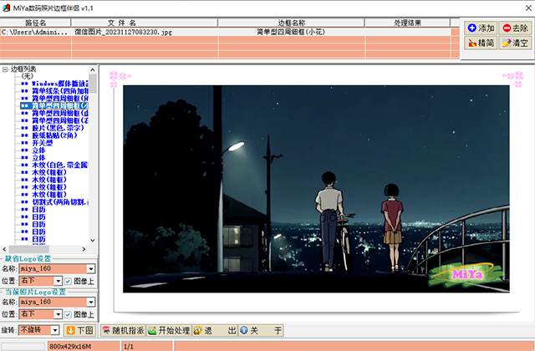Viewport: 535px width, 351px height.
Task: Open default Logo 名称 dropdown
Action: pos(91,269)
